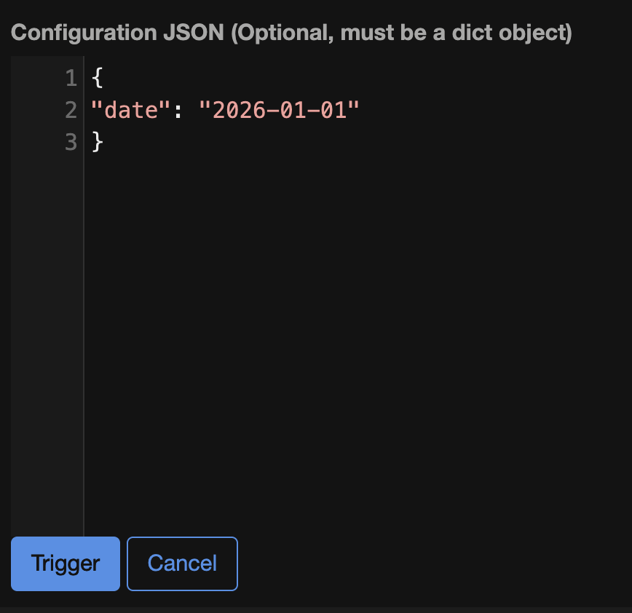Place cursor after the closing brace
Image resolution: width=632 pixels, height=613 pixels.
pos(108,142)
